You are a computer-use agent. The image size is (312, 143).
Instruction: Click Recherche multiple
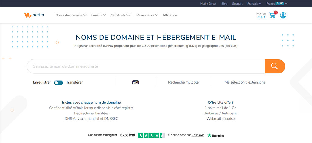[x=183, y=82]
